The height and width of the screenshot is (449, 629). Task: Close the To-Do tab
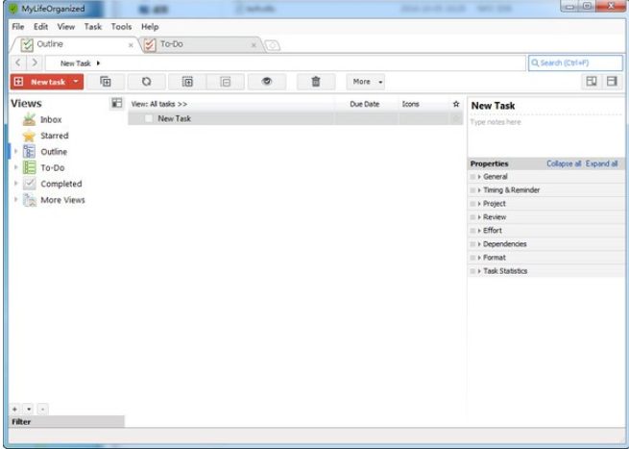pyautogui.click(x=254, y=45)
